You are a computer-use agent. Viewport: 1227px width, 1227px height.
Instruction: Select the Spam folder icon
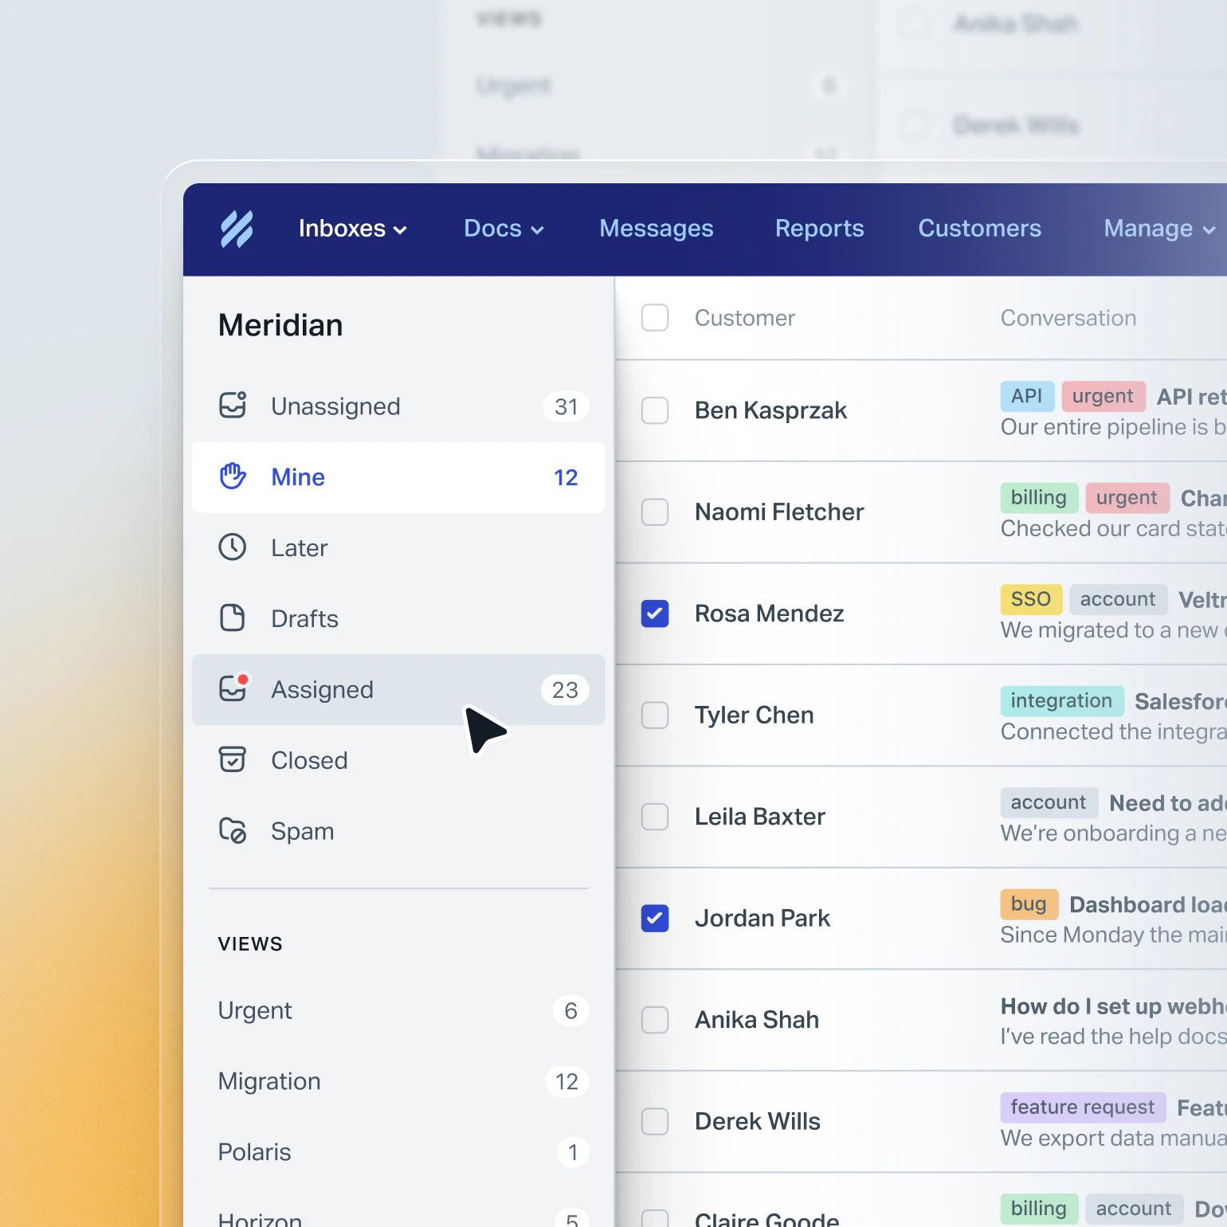tap(232, 830)
